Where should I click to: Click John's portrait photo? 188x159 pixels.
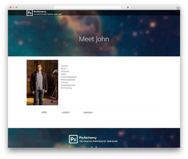click(x=42, y=82)
